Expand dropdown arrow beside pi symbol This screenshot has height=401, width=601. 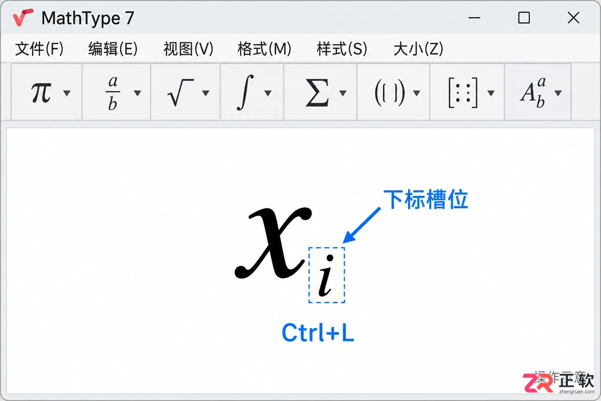pos(67,93)
